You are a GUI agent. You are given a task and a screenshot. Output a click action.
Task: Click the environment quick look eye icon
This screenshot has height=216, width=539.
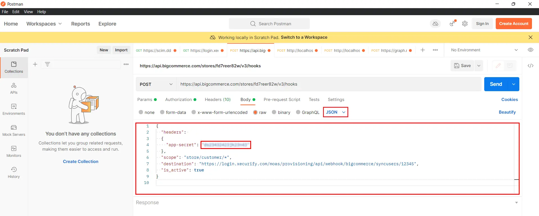[x=531, y=50]
